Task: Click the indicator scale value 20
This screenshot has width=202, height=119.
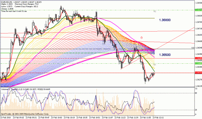Action: pyautogui.click(x=196, y=110)
